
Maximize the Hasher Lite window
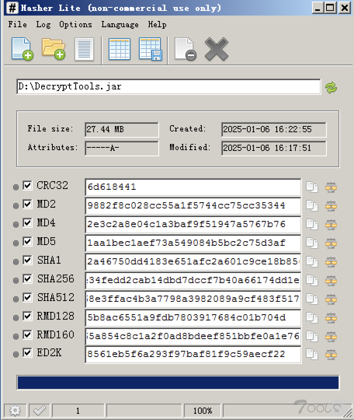[x=330, y=8]
